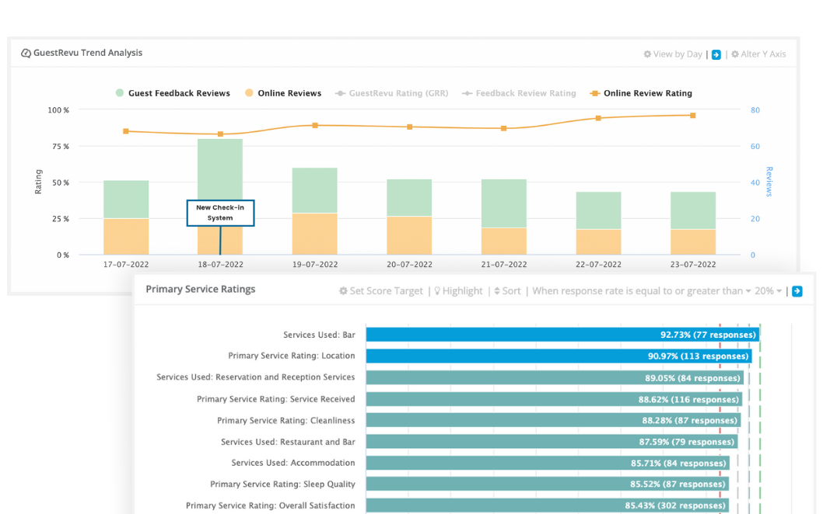The height and width of the screenshot is (514, 823).
Task: Click the Sleep Quality 85.52% bar
Action: coord(547,484)
